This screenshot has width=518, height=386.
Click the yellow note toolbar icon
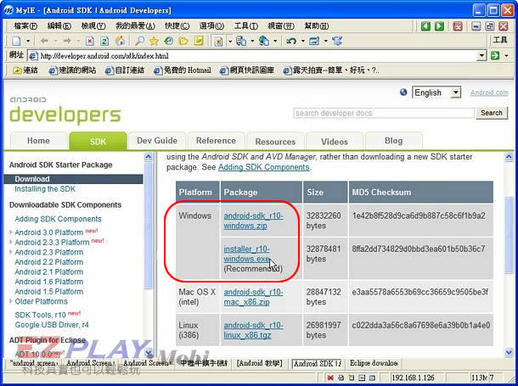[x=198, y=41]
